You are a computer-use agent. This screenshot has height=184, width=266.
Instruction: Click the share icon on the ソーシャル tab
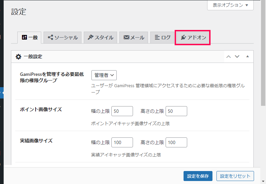point(51,37)
